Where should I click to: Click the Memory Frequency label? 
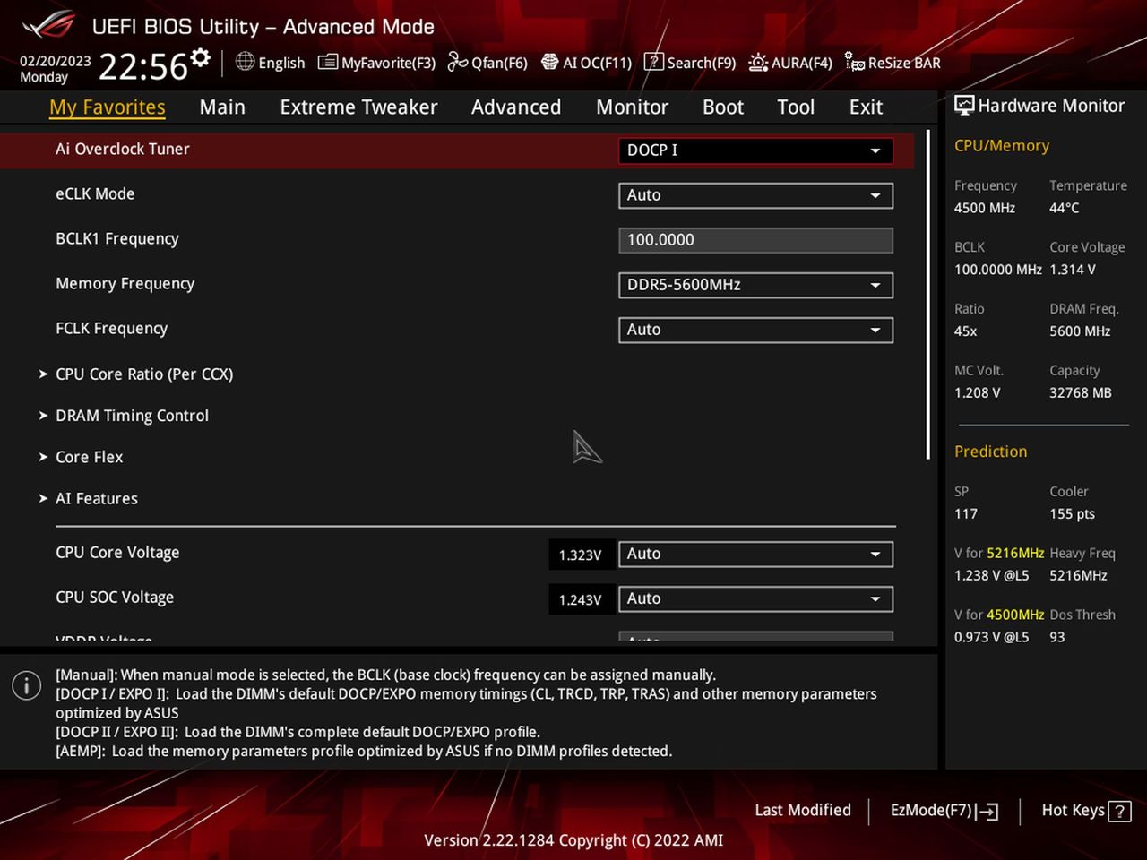(125, 284)
